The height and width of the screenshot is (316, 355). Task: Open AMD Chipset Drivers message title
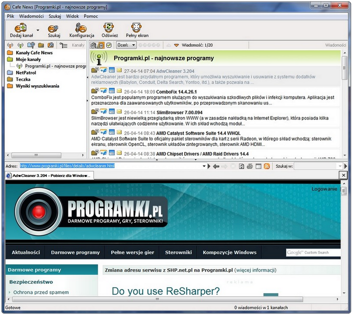[x=202, y=154]
